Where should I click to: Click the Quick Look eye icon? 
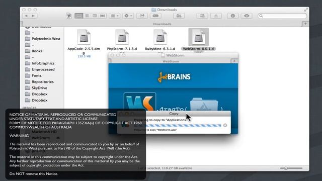click(x=247, y=16)
